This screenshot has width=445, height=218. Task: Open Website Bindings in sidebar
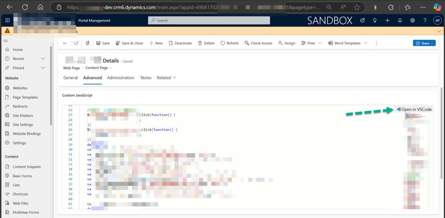(x=26, y=134)
